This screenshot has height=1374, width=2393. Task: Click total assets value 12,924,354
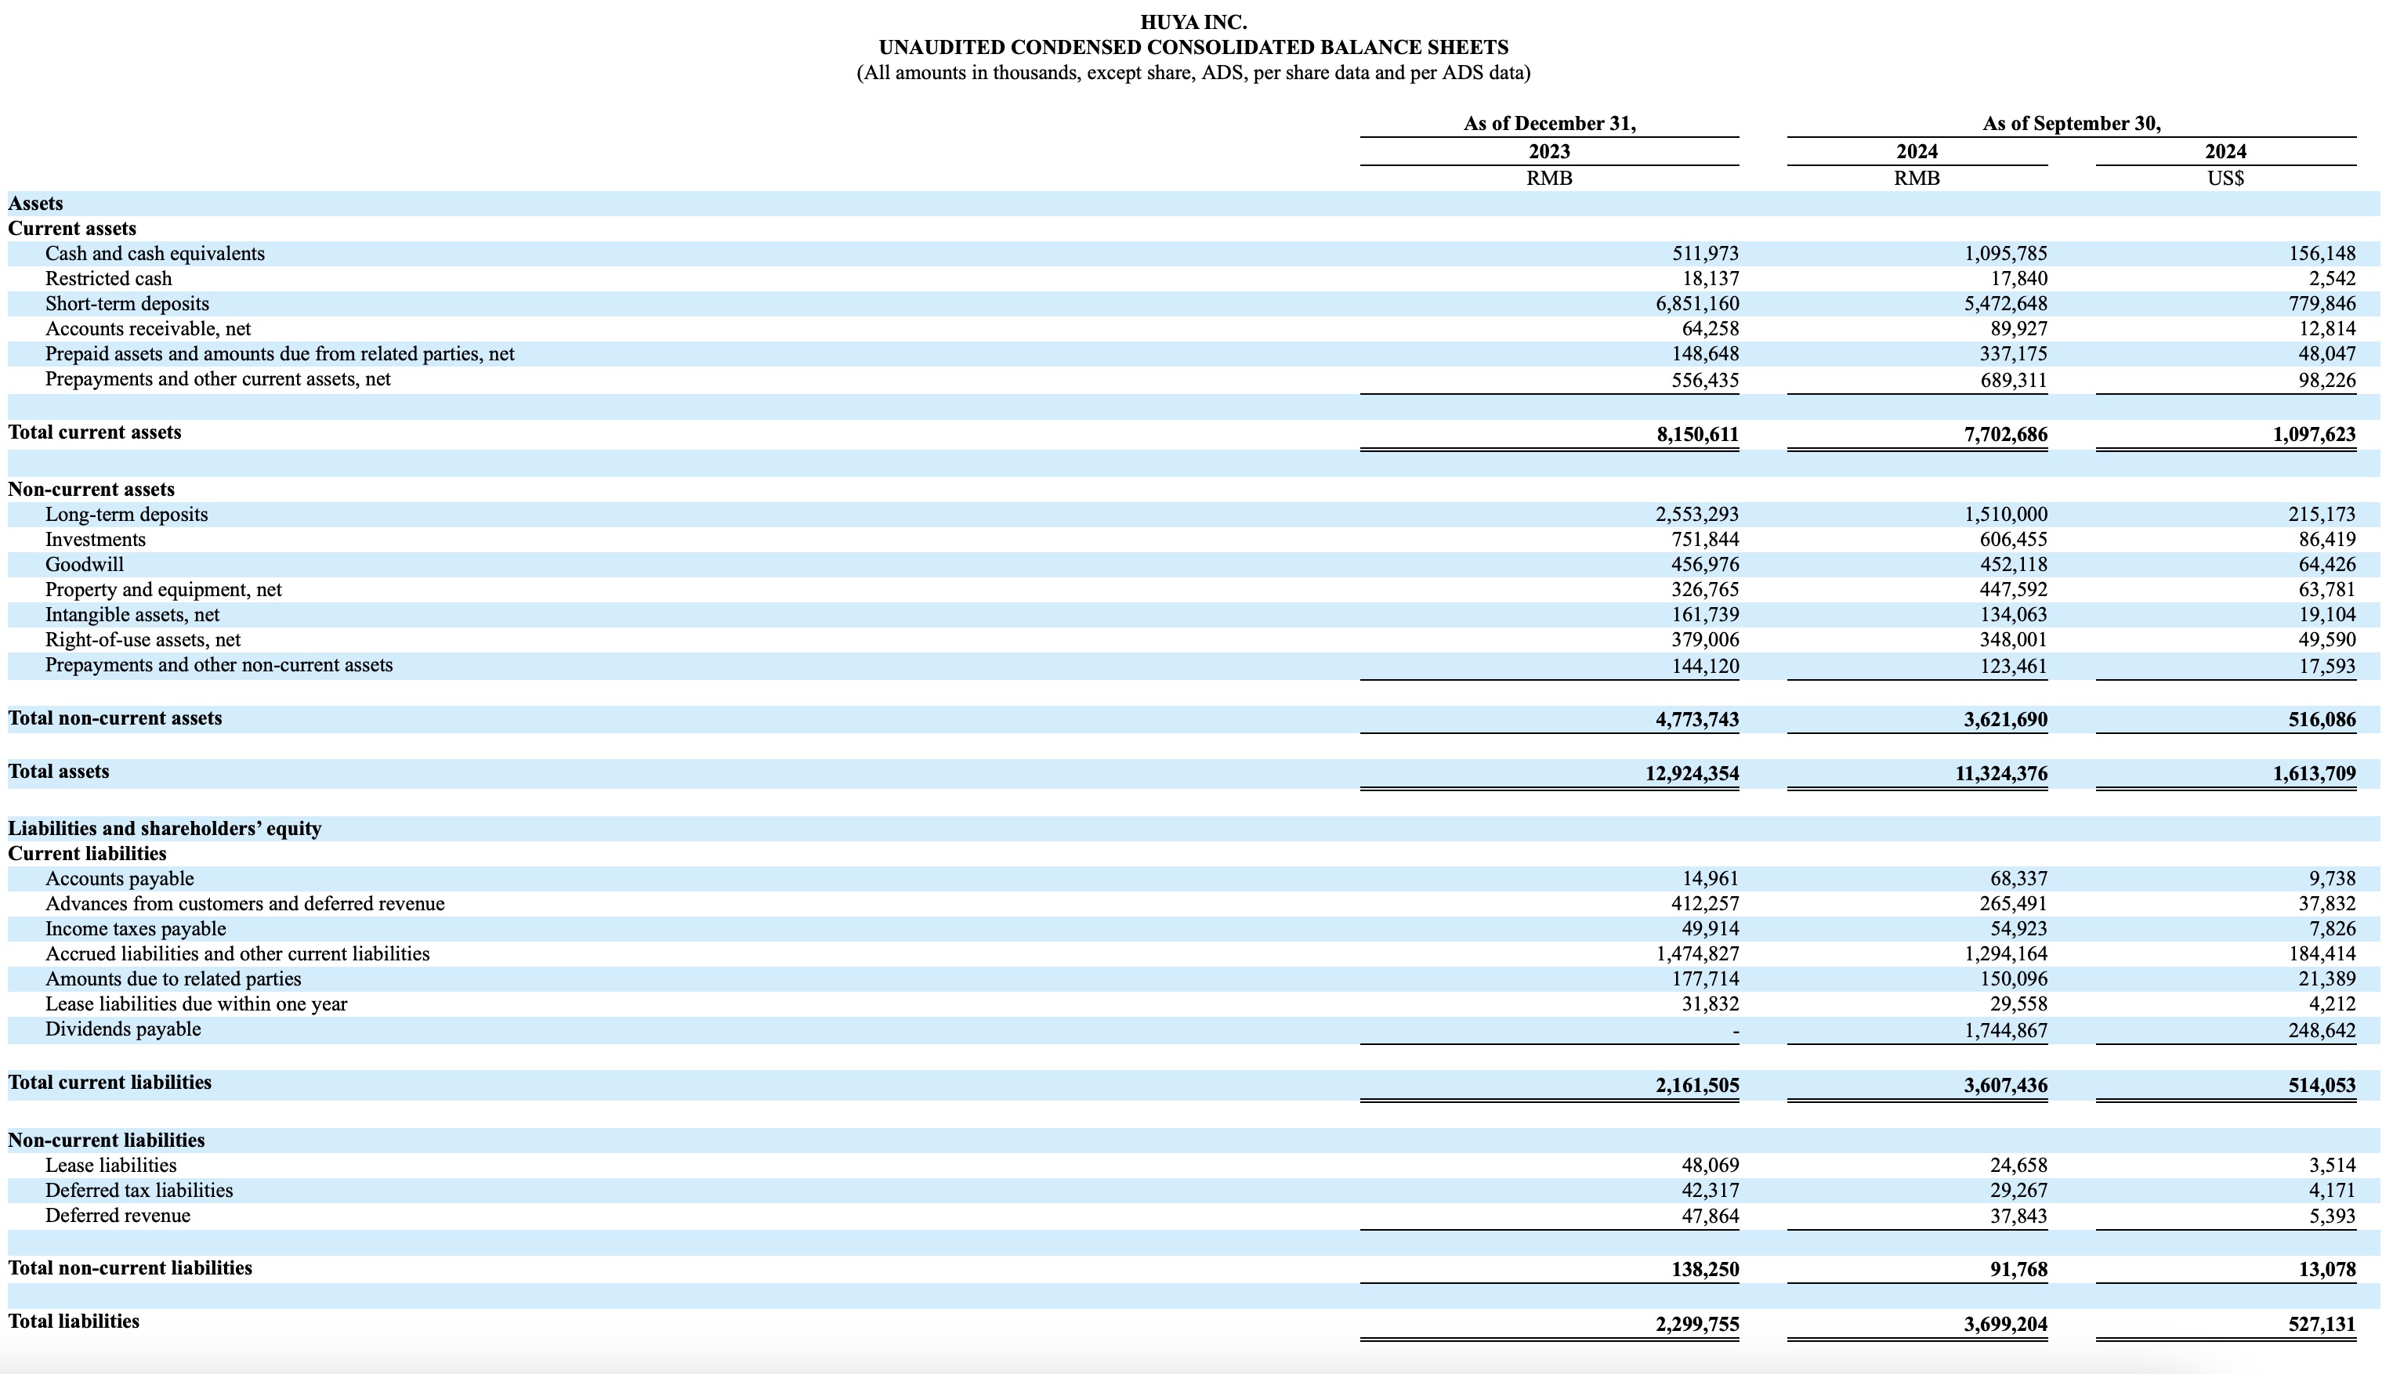click(1692, 774)
